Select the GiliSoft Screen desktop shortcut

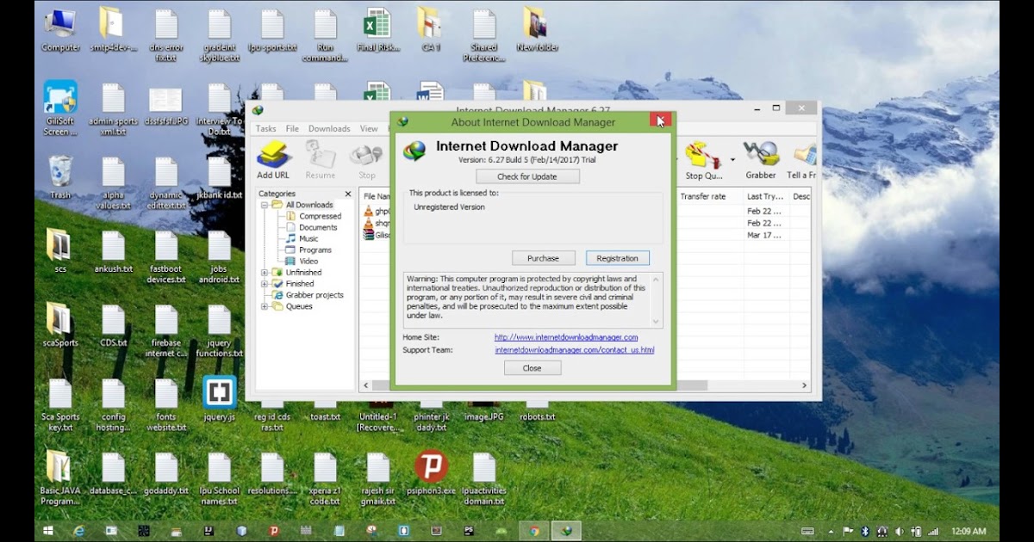click(60, 109)
